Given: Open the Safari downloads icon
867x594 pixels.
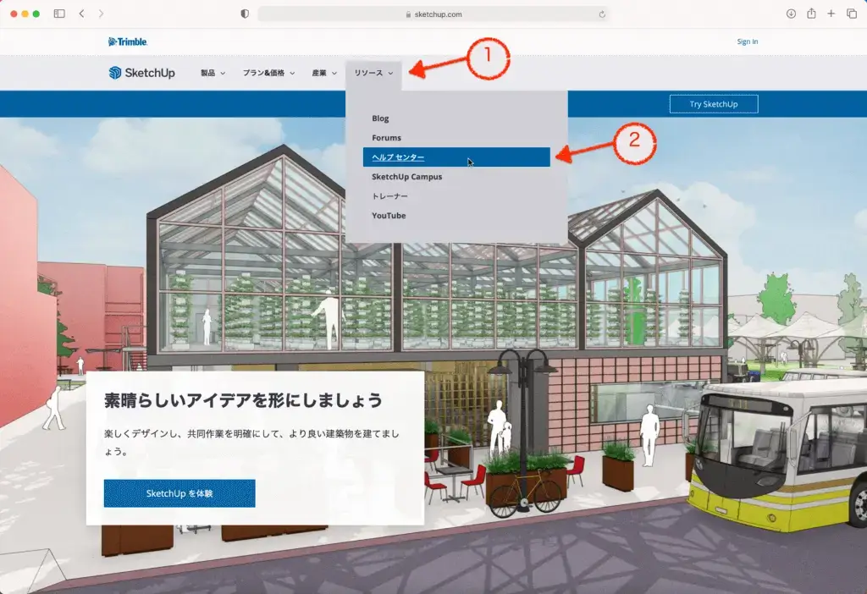Looking at the screenshot, I should pos(791,14).
